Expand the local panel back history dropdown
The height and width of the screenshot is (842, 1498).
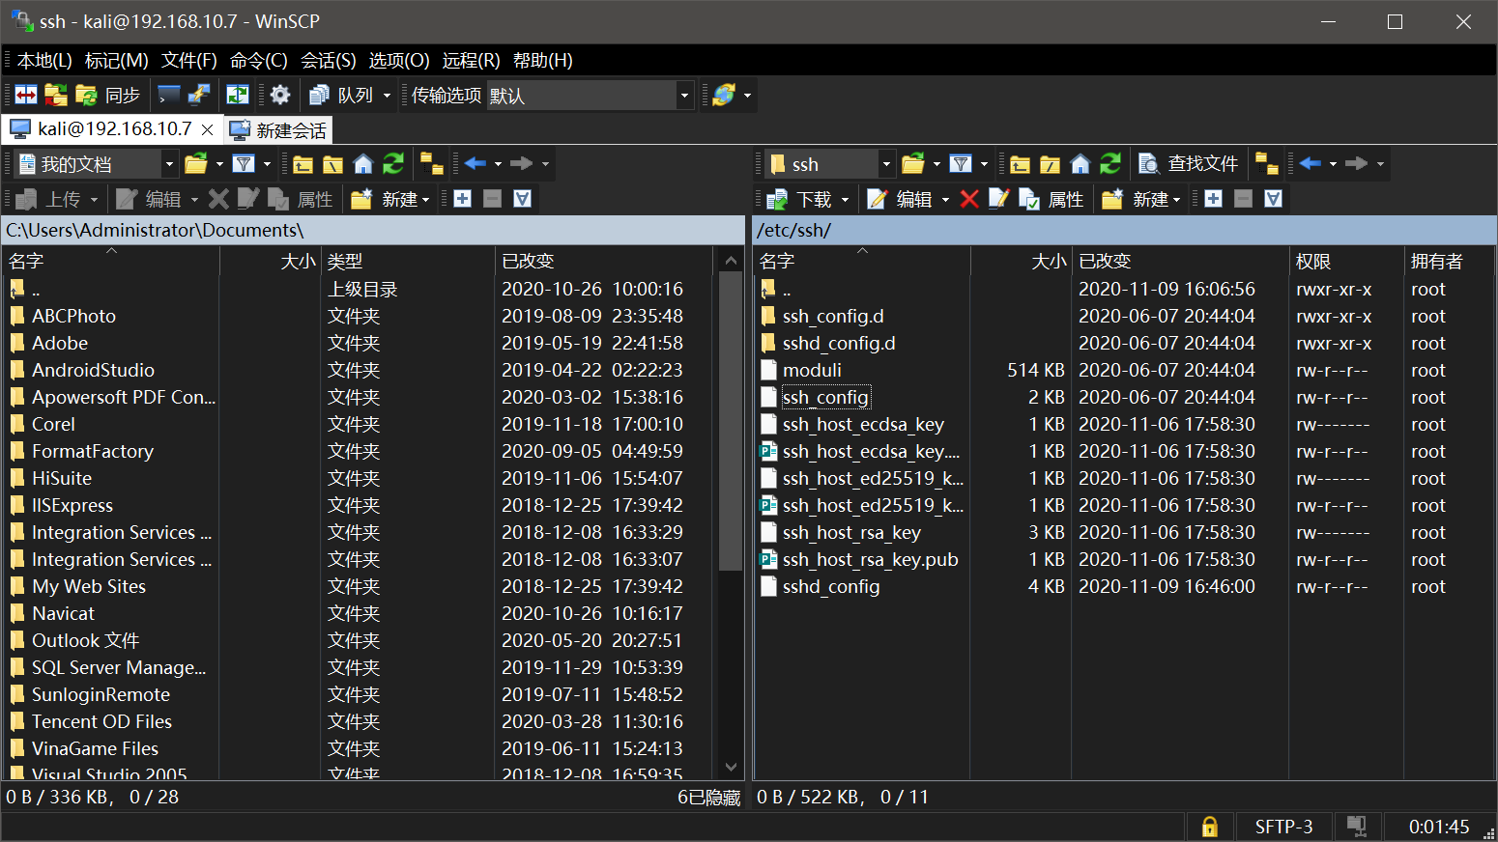(498, 163)
